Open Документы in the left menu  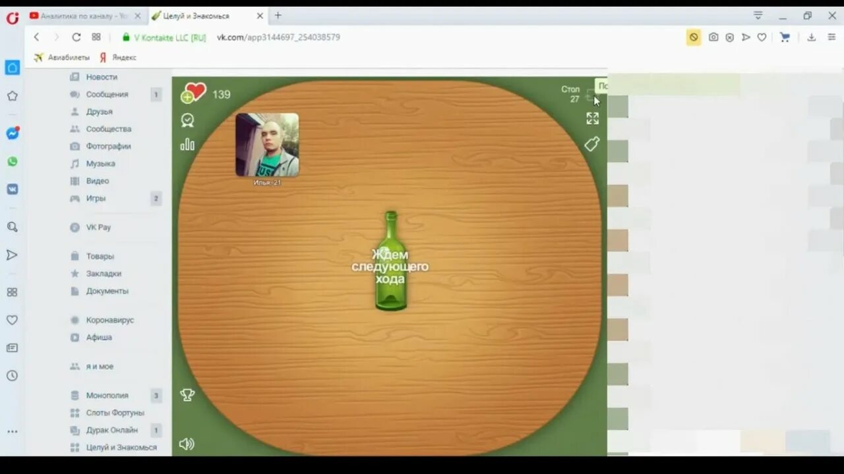point(107,291)
